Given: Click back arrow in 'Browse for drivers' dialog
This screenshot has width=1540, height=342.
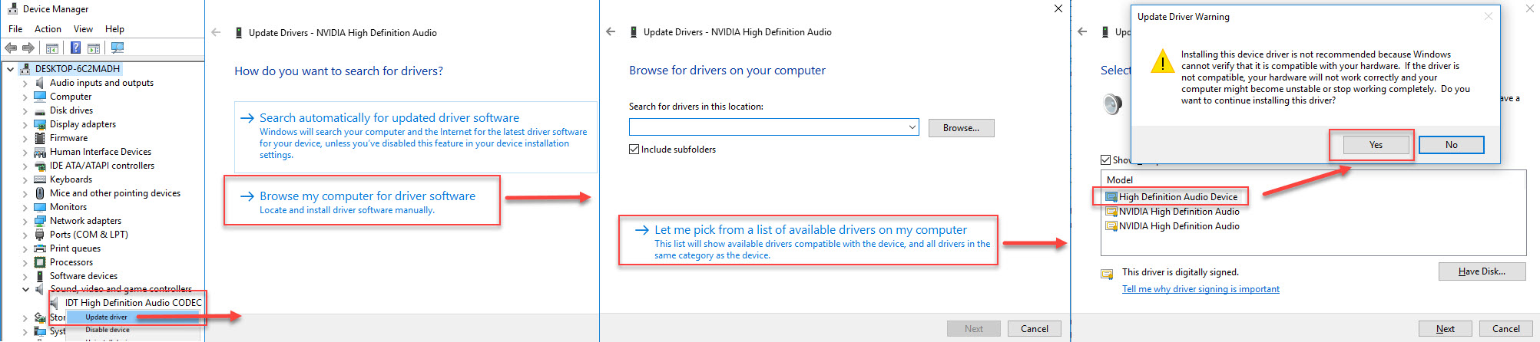Looking at the screenshot, I should pos(611,31).
